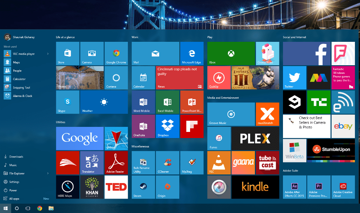This screenshot has width=360, height=213.
Task: Open the TED tile
Action: (x=116, y=187)
